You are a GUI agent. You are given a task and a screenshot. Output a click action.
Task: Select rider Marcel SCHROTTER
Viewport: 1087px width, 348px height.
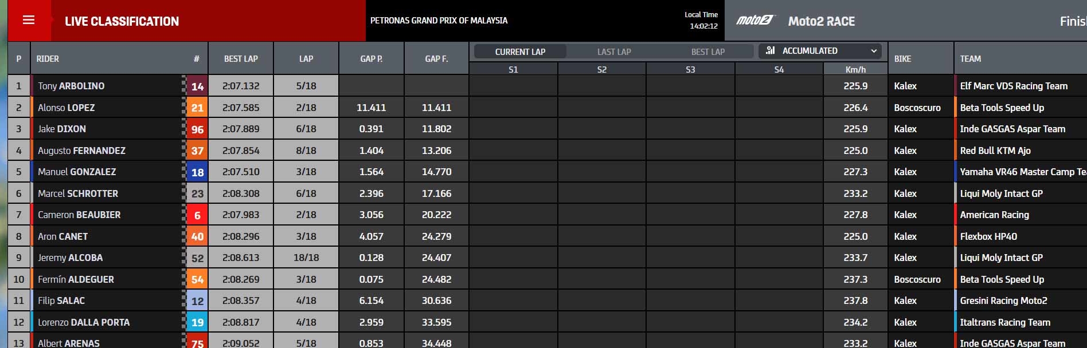coord(78,193)
